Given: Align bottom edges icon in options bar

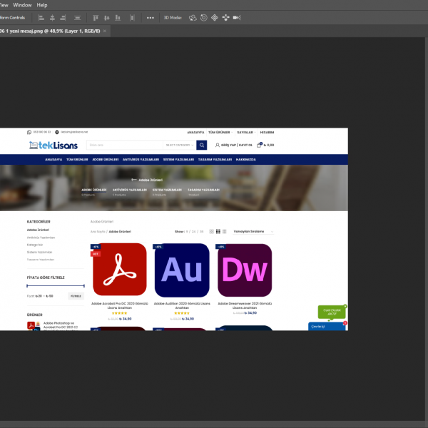Looking at the screenshot, I should tap(118, 18).
